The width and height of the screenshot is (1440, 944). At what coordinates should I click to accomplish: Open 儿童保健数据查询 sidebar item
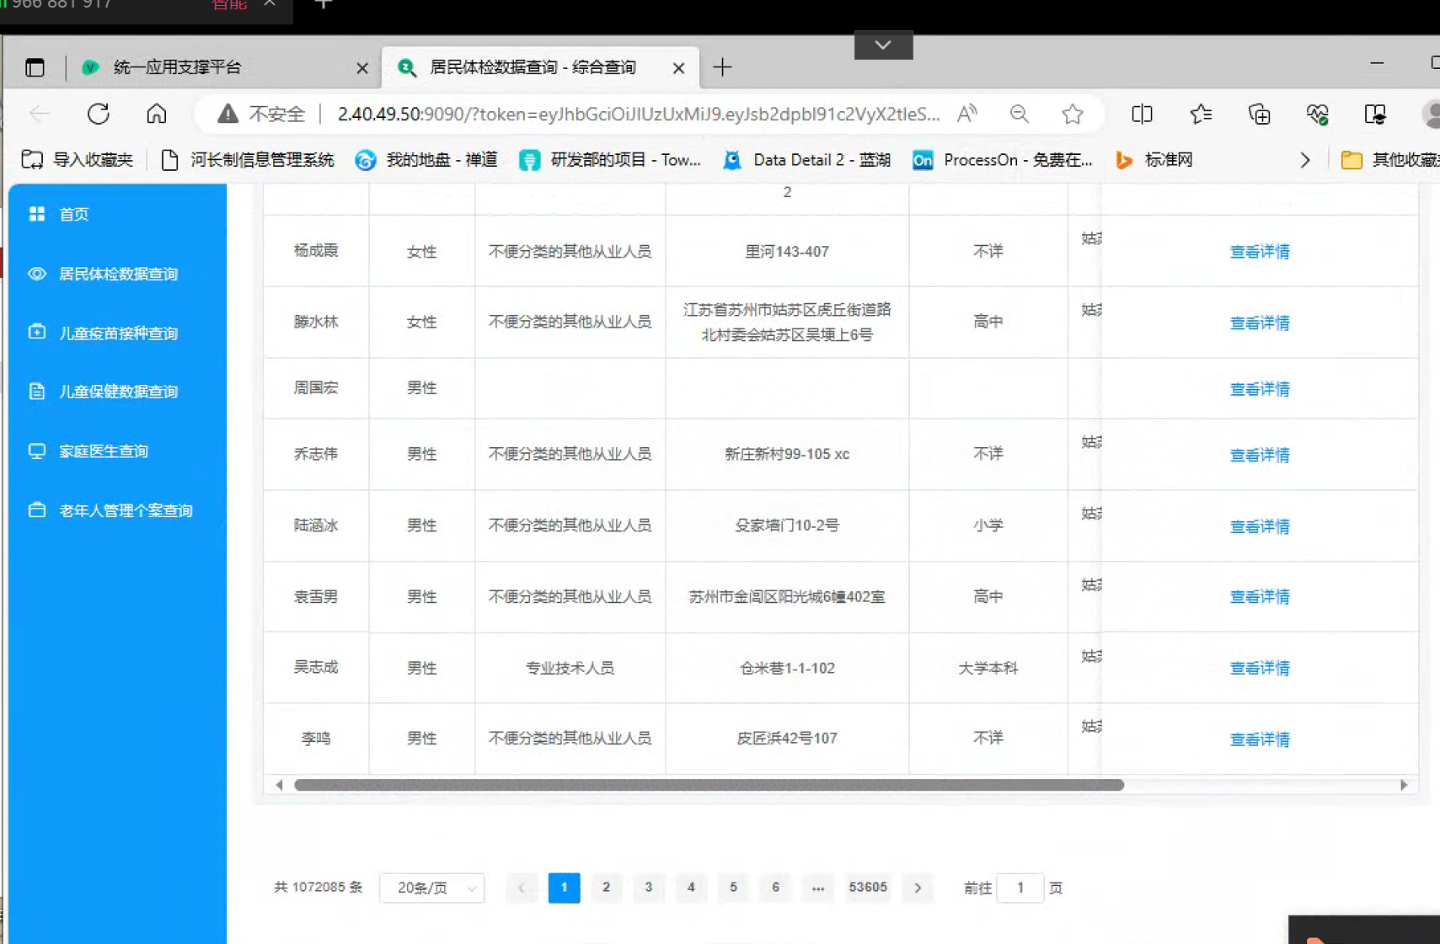coord(118,392)
